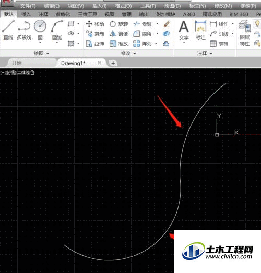Screen dimensions: 261x273
Task: Switch to the Parametric (参数化) ribbon tab
Action: pyautogui.click(x=63, y=14)
